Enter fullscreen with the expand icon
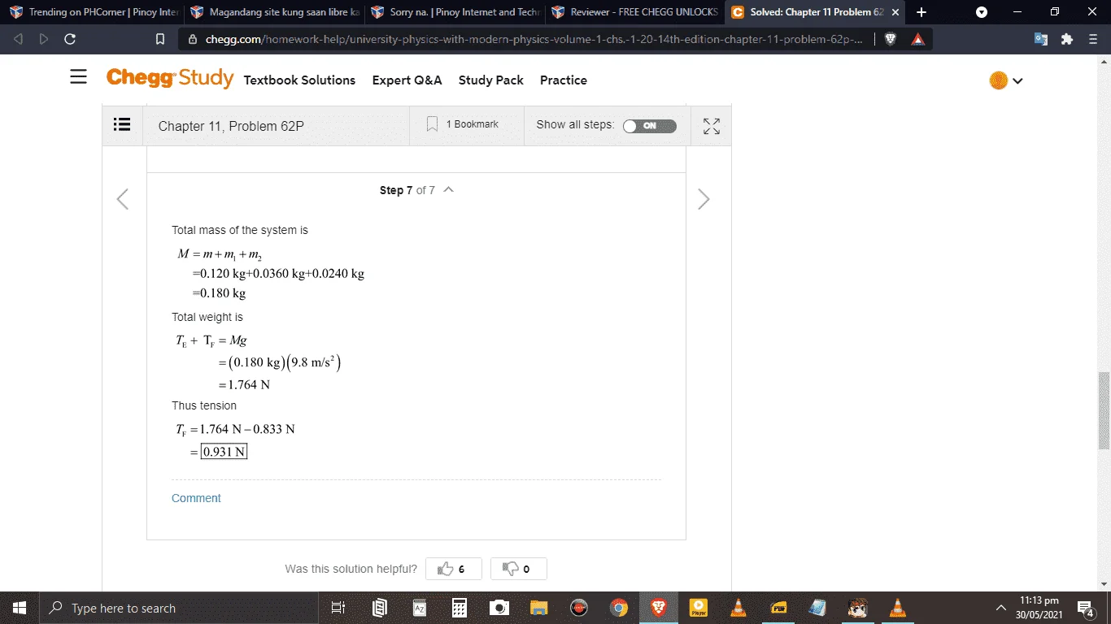 tap(712, 126)
